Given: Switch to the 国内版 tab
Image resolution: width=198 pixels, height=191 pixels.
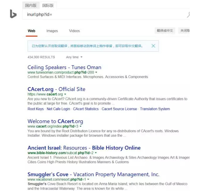Looking at the screenshot, I should click(x=31, y=5).
